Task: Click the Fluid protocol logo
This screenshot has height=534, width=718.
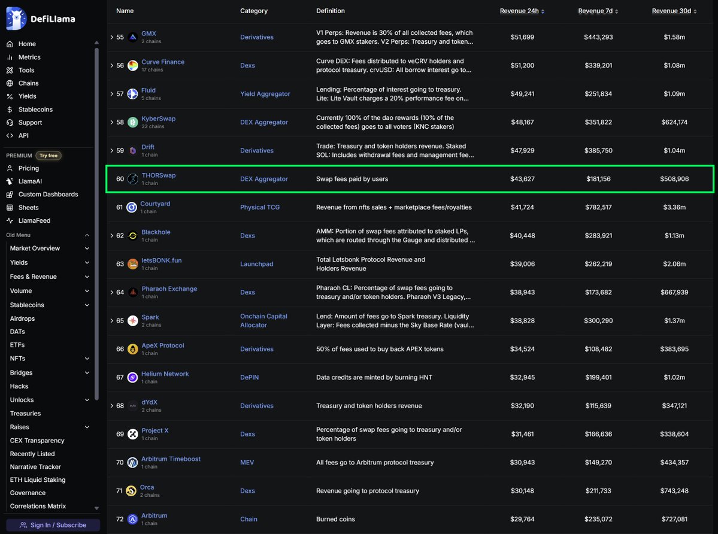Action: [x=133, y=94]
